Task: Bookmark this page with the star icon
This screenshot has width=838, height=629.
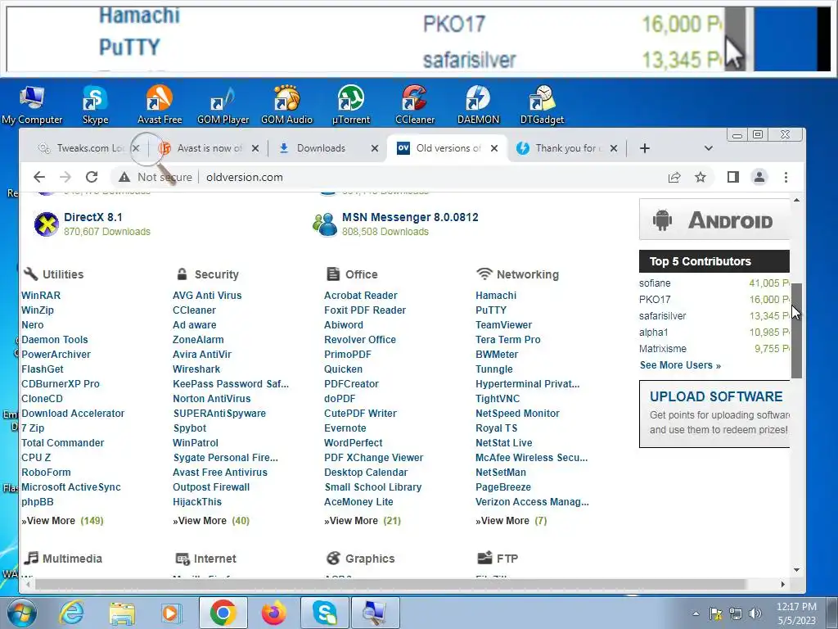Action: 701,177
